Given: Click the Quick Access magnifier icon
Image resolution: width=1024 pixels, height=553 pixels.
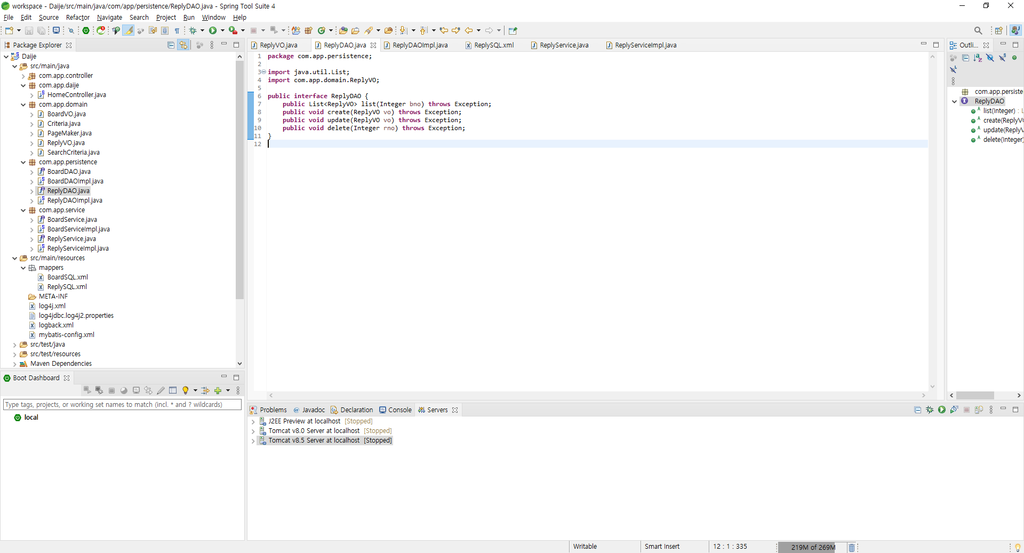Looking at the screenshot, I should 978,30.
